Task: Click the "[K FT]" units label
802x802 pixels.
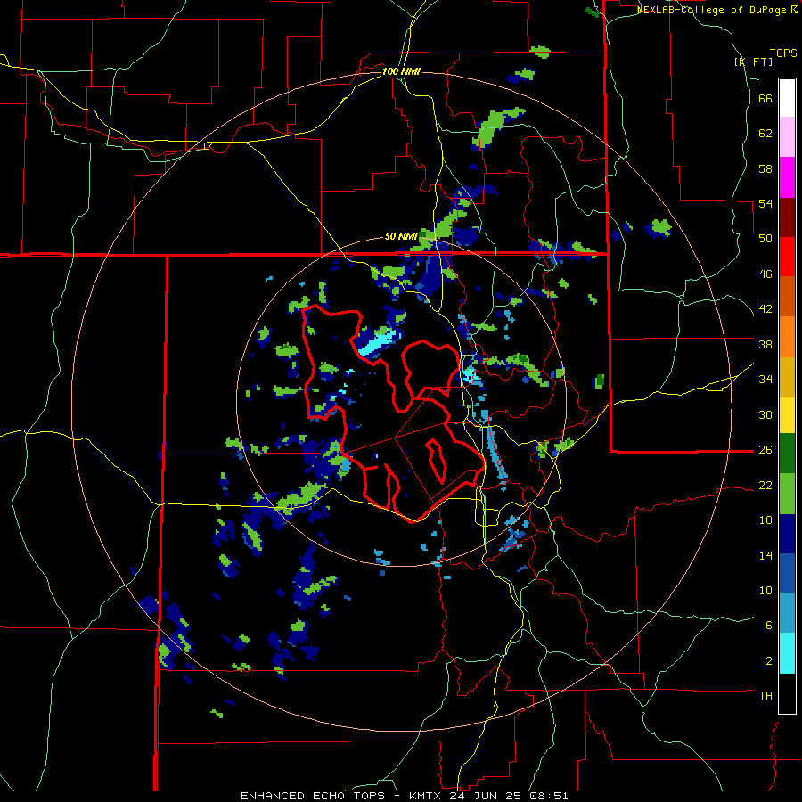Action: pos(753,62)
